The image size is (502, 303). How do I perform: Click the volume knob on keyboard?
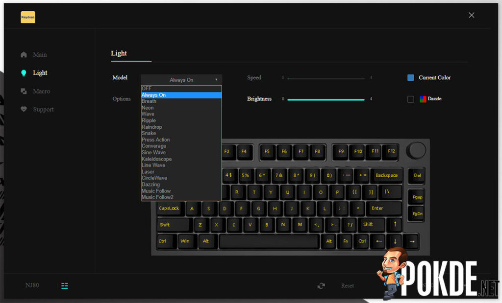[x=416, y=150]
